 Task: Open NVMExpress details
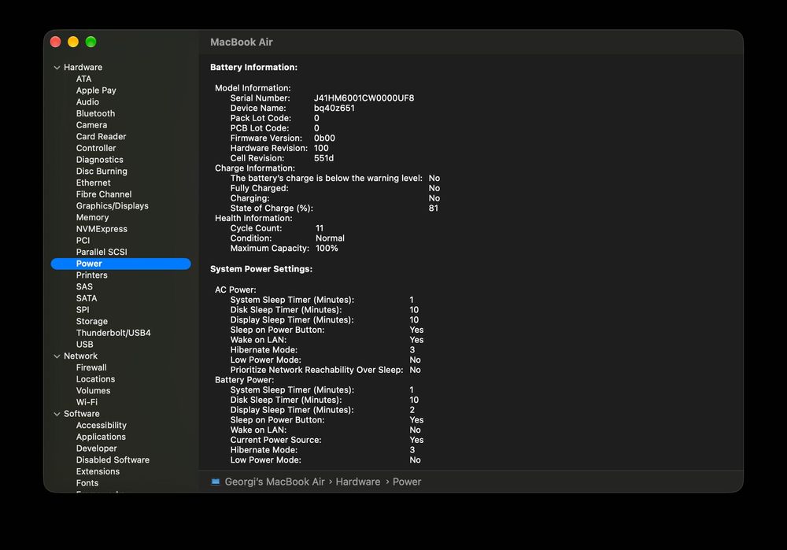click(x=102, y=229)
